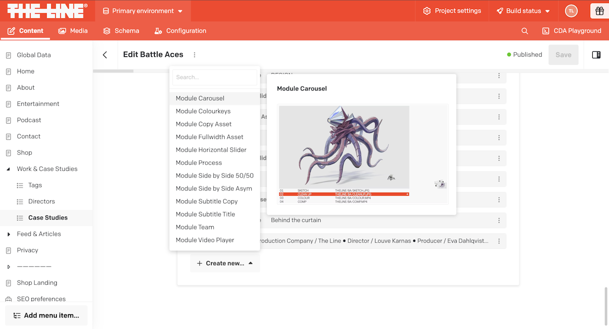
Task: Click Add menu item button
Action: click(x=46, y=315)
